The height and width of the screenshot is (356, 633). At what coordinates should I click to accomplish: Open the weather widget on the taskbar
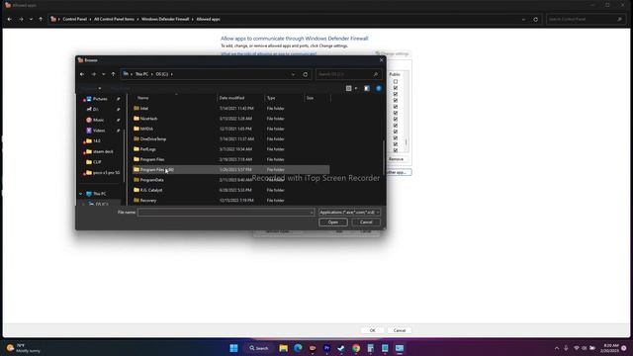pos(24,348)
